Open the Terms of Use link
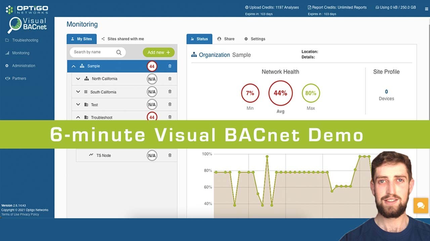The image size is (430, 241). (x=10, y=214)
